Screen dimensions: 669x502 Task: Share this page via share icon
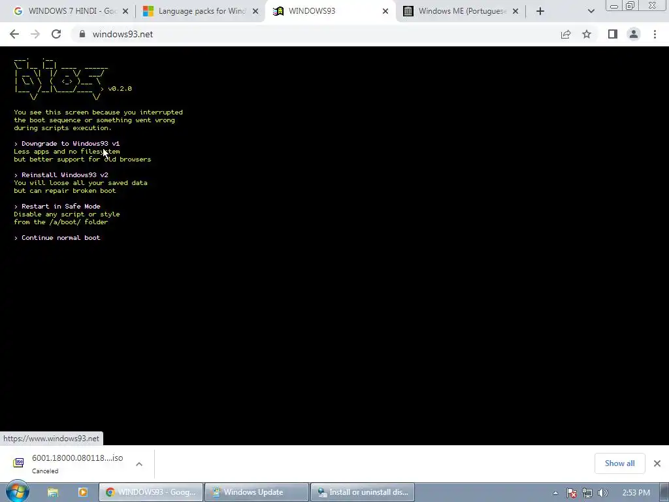pos(566,34)
